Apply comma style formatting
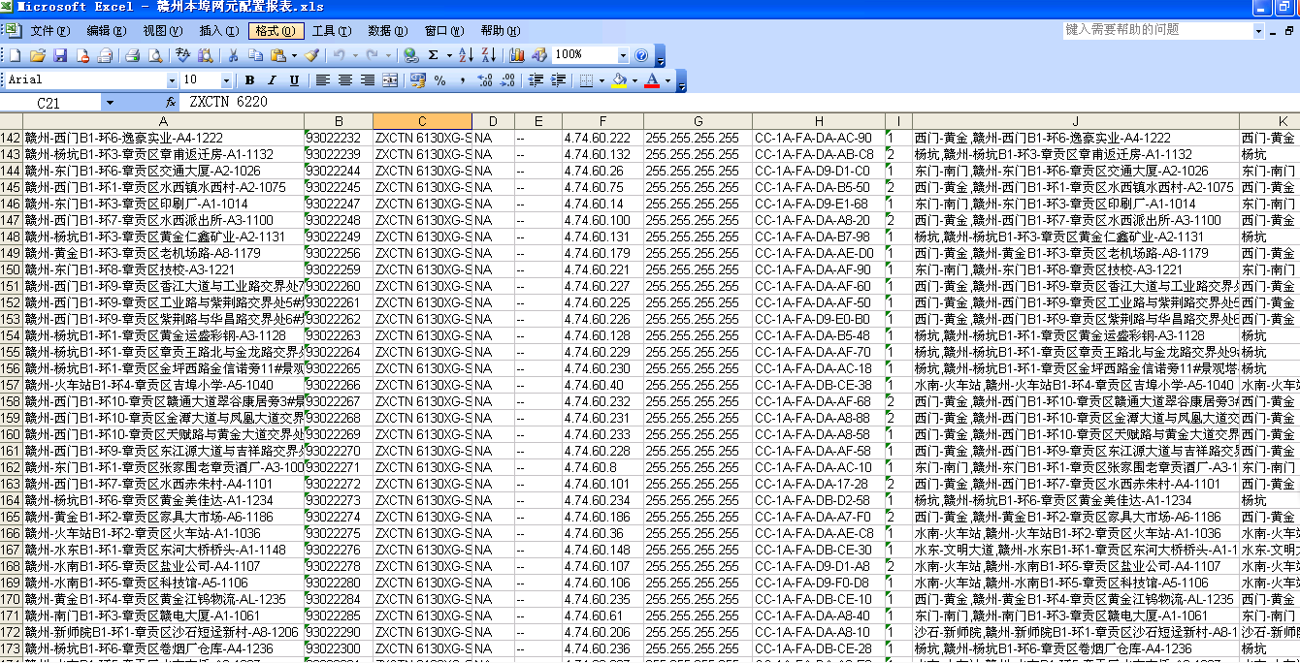1300x663 pixels. point(462,79)
